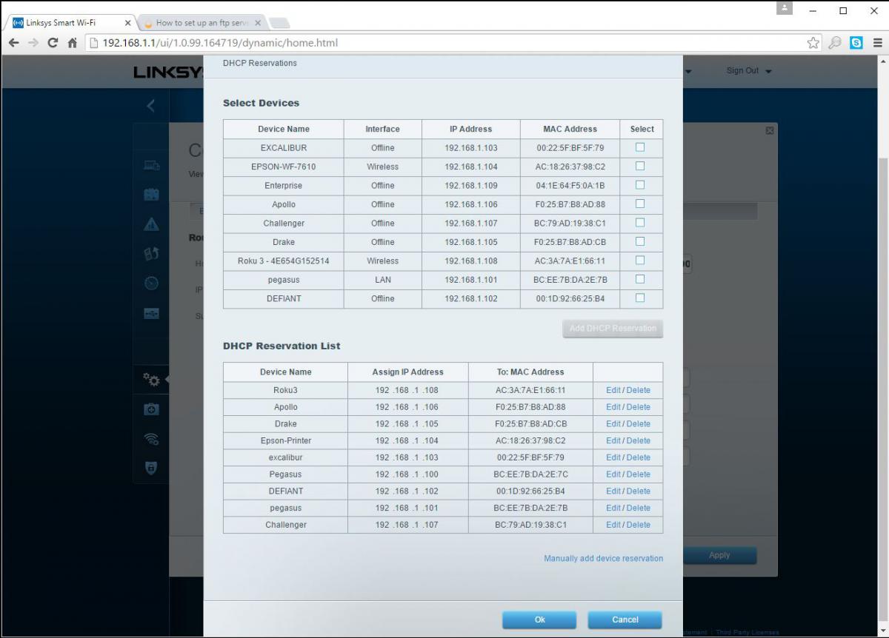Click MAC 00:1D:92:66:25:B4 in Select Devices
Viewport: 889px width, 638px height.
click(x=570, y=298)
